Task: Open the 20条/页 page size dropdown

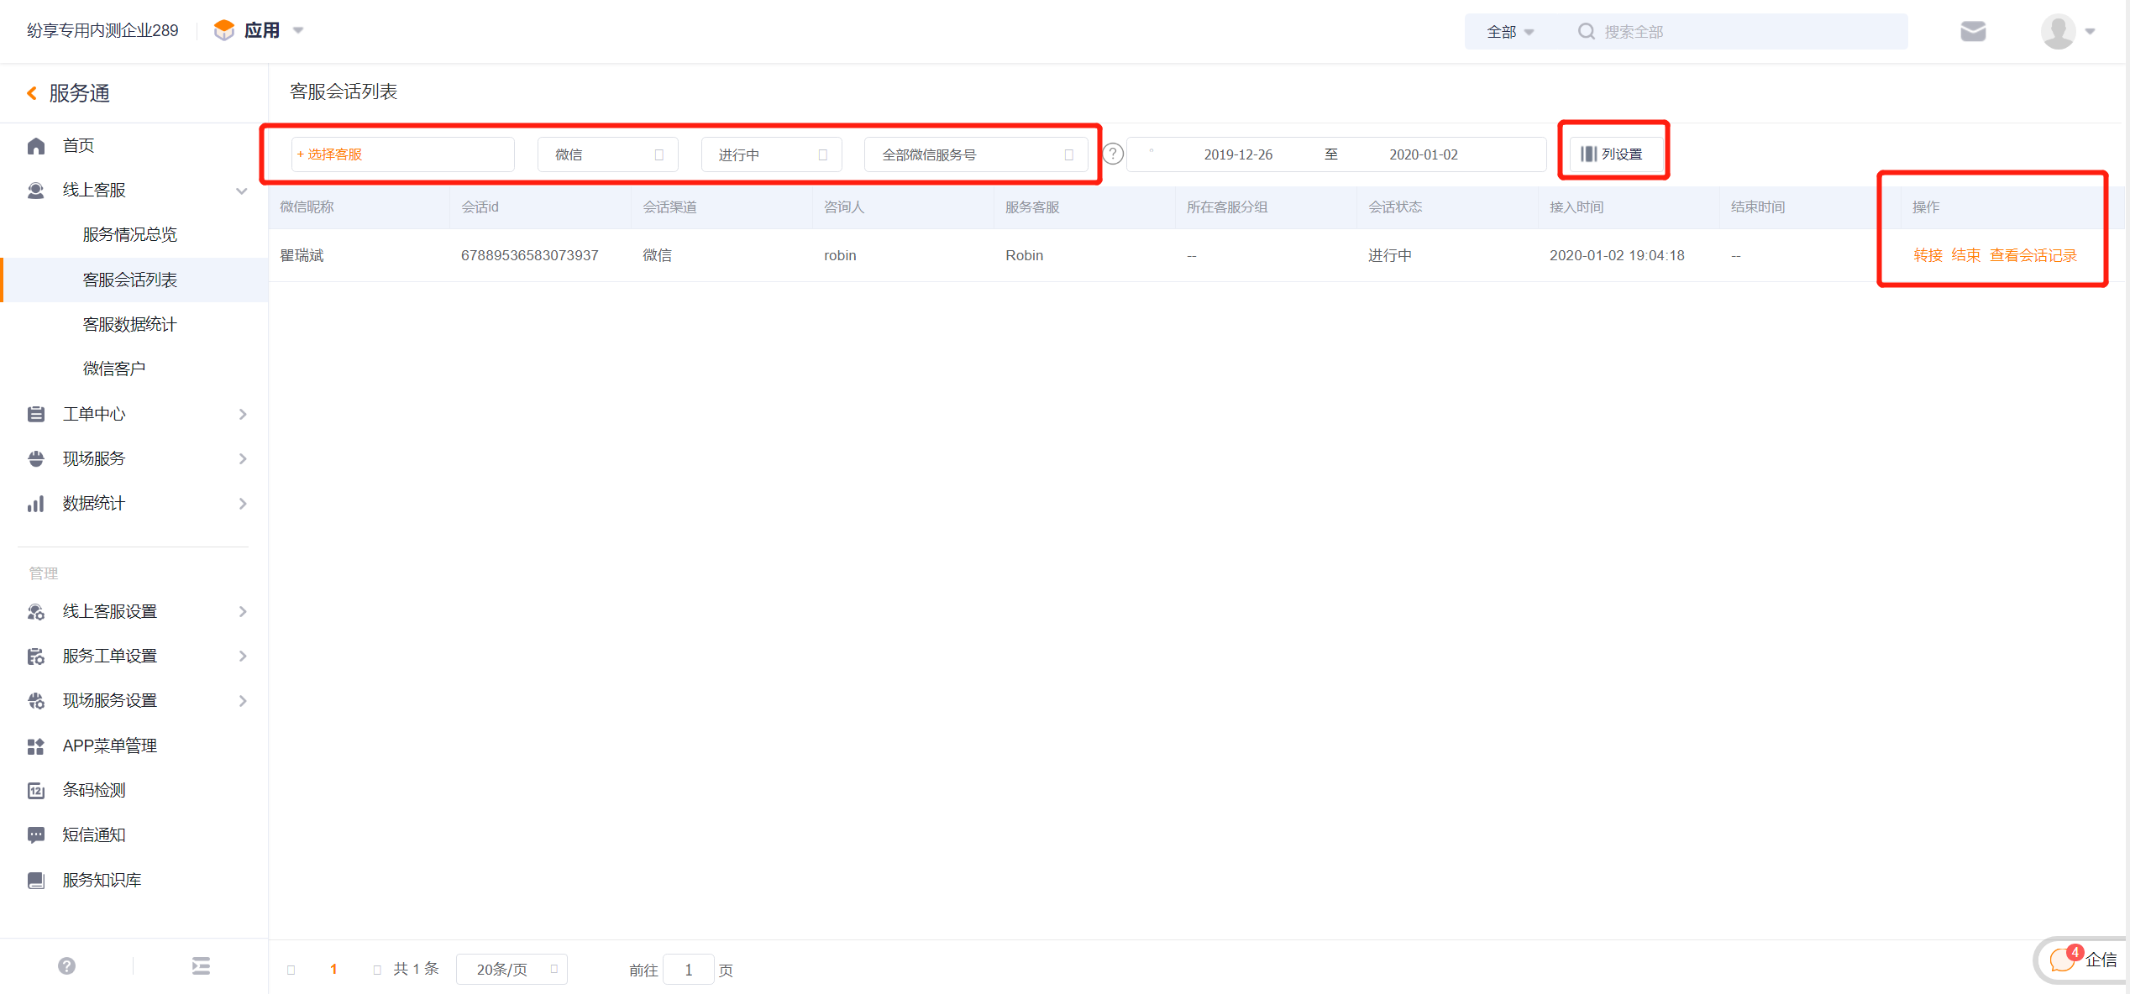Action: coord(512,970)
